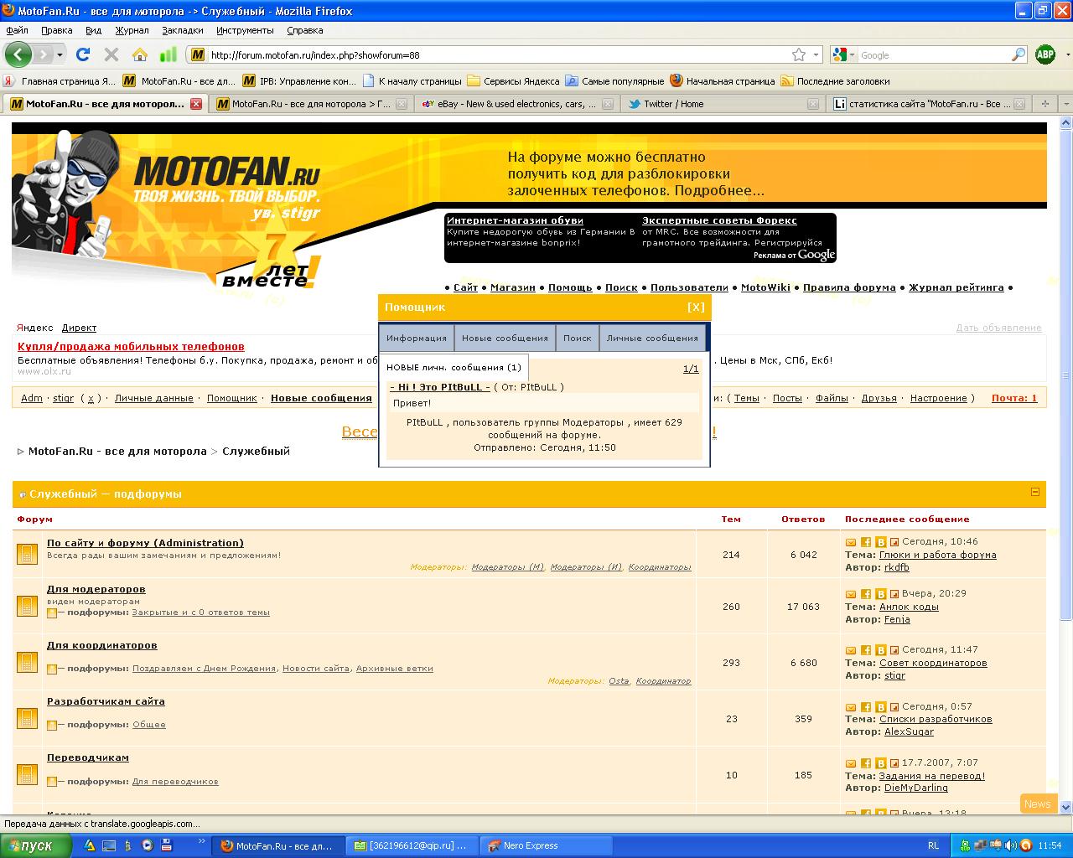Click the search magnifier in Google box
Screen dimensions: 1073x858
(x=1019, y=54)
